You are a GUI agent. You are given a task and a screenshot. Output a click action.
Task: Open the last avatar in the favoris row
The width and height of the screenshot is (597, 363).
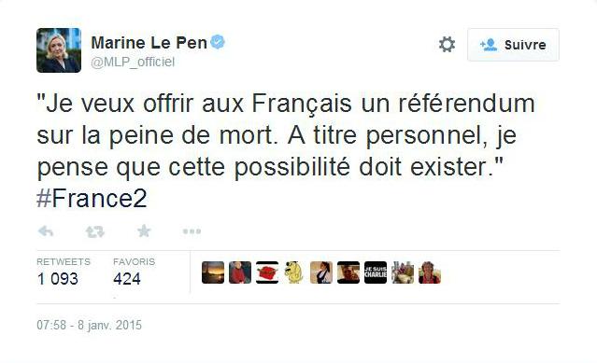click(x=430, y=272)
